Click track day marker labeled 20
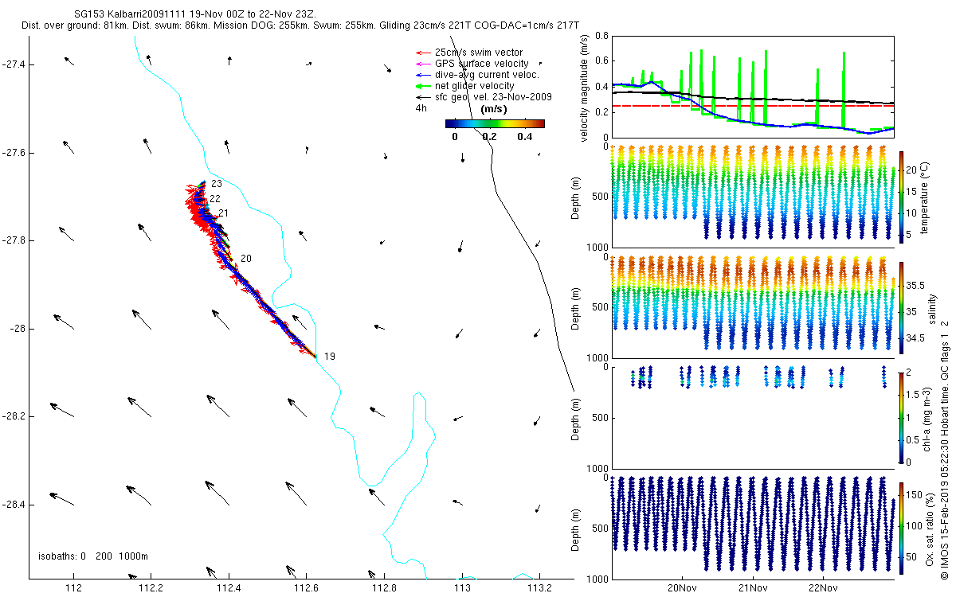Screen dimensions: 956x597 (x=245, y=259)
